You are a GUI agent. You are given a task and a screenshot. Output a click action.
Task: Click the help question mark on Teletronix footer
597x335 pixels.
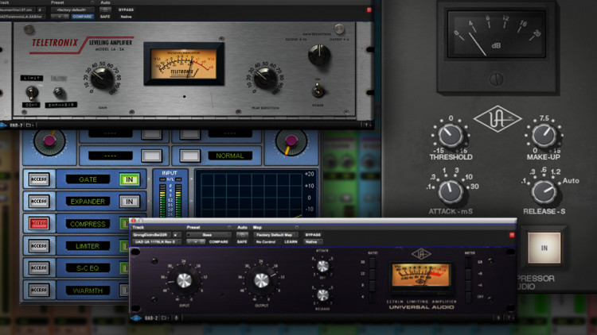[367, 125]
